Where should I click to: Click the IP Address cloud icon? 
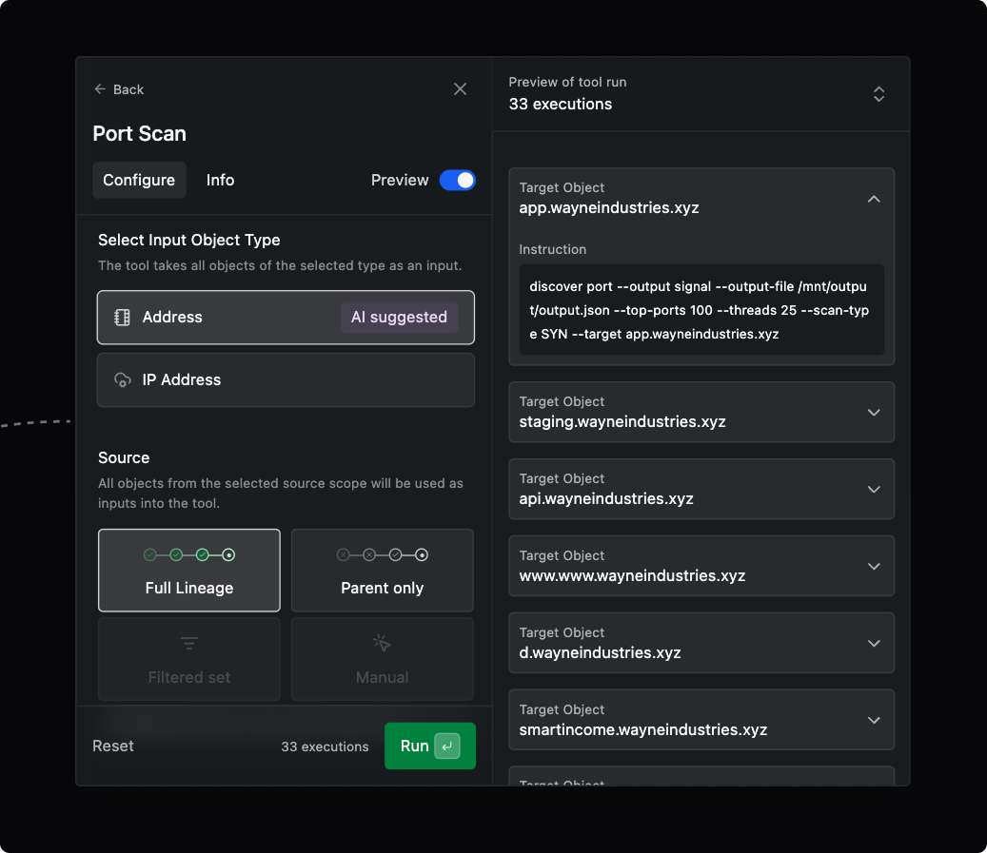pos(122,380)
